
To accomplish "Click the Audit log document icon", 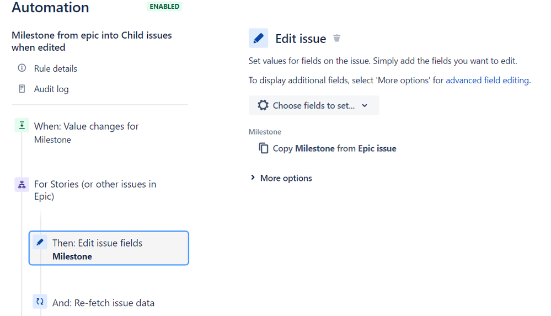I will pos(22,89).
